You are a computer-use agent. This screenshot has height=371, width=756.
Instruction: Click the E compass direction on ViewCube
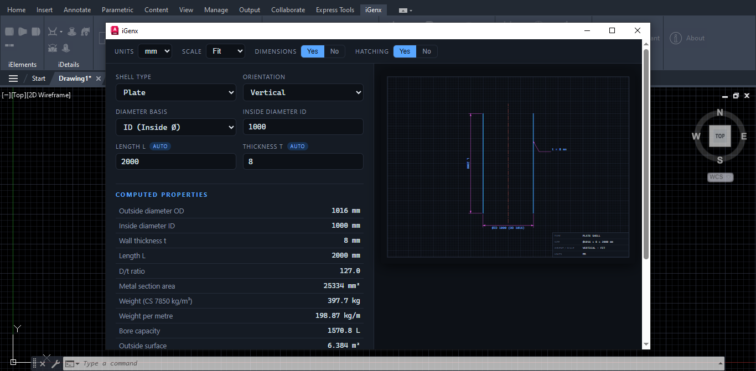coord(744,137)
